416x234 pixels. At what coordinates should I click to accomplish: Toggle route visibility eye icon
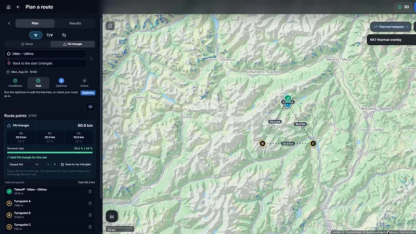tap(90, 107)
